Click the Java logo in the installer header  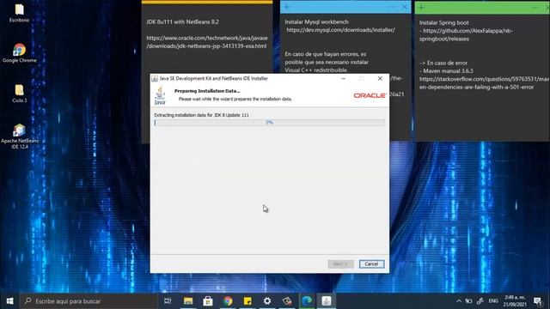(160, 95)
